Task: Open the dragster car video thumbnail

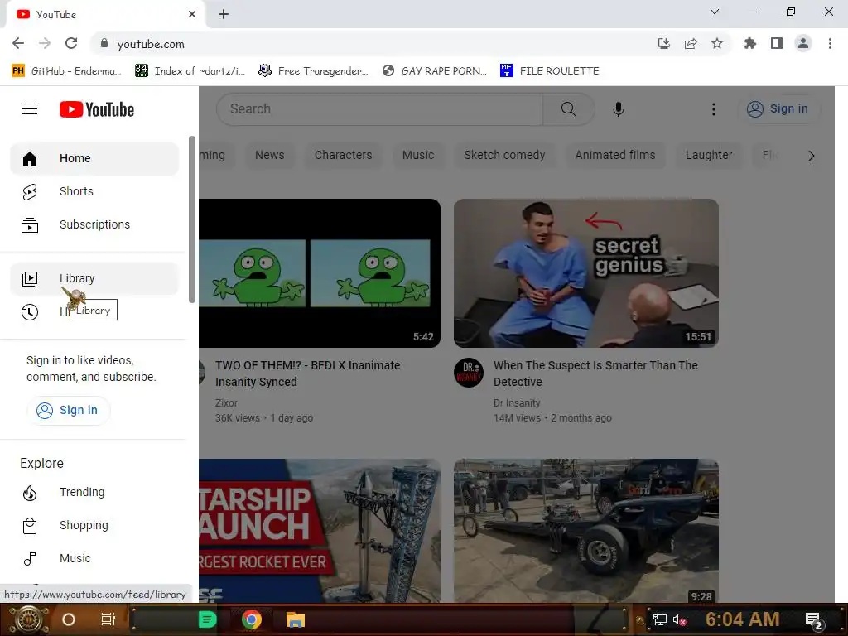Action: tap(585, 531)
